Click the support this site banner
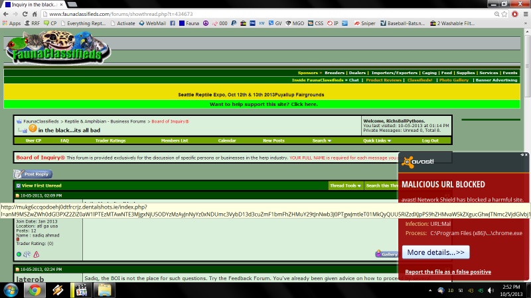 pyautogui.click(x=264, y=104)
